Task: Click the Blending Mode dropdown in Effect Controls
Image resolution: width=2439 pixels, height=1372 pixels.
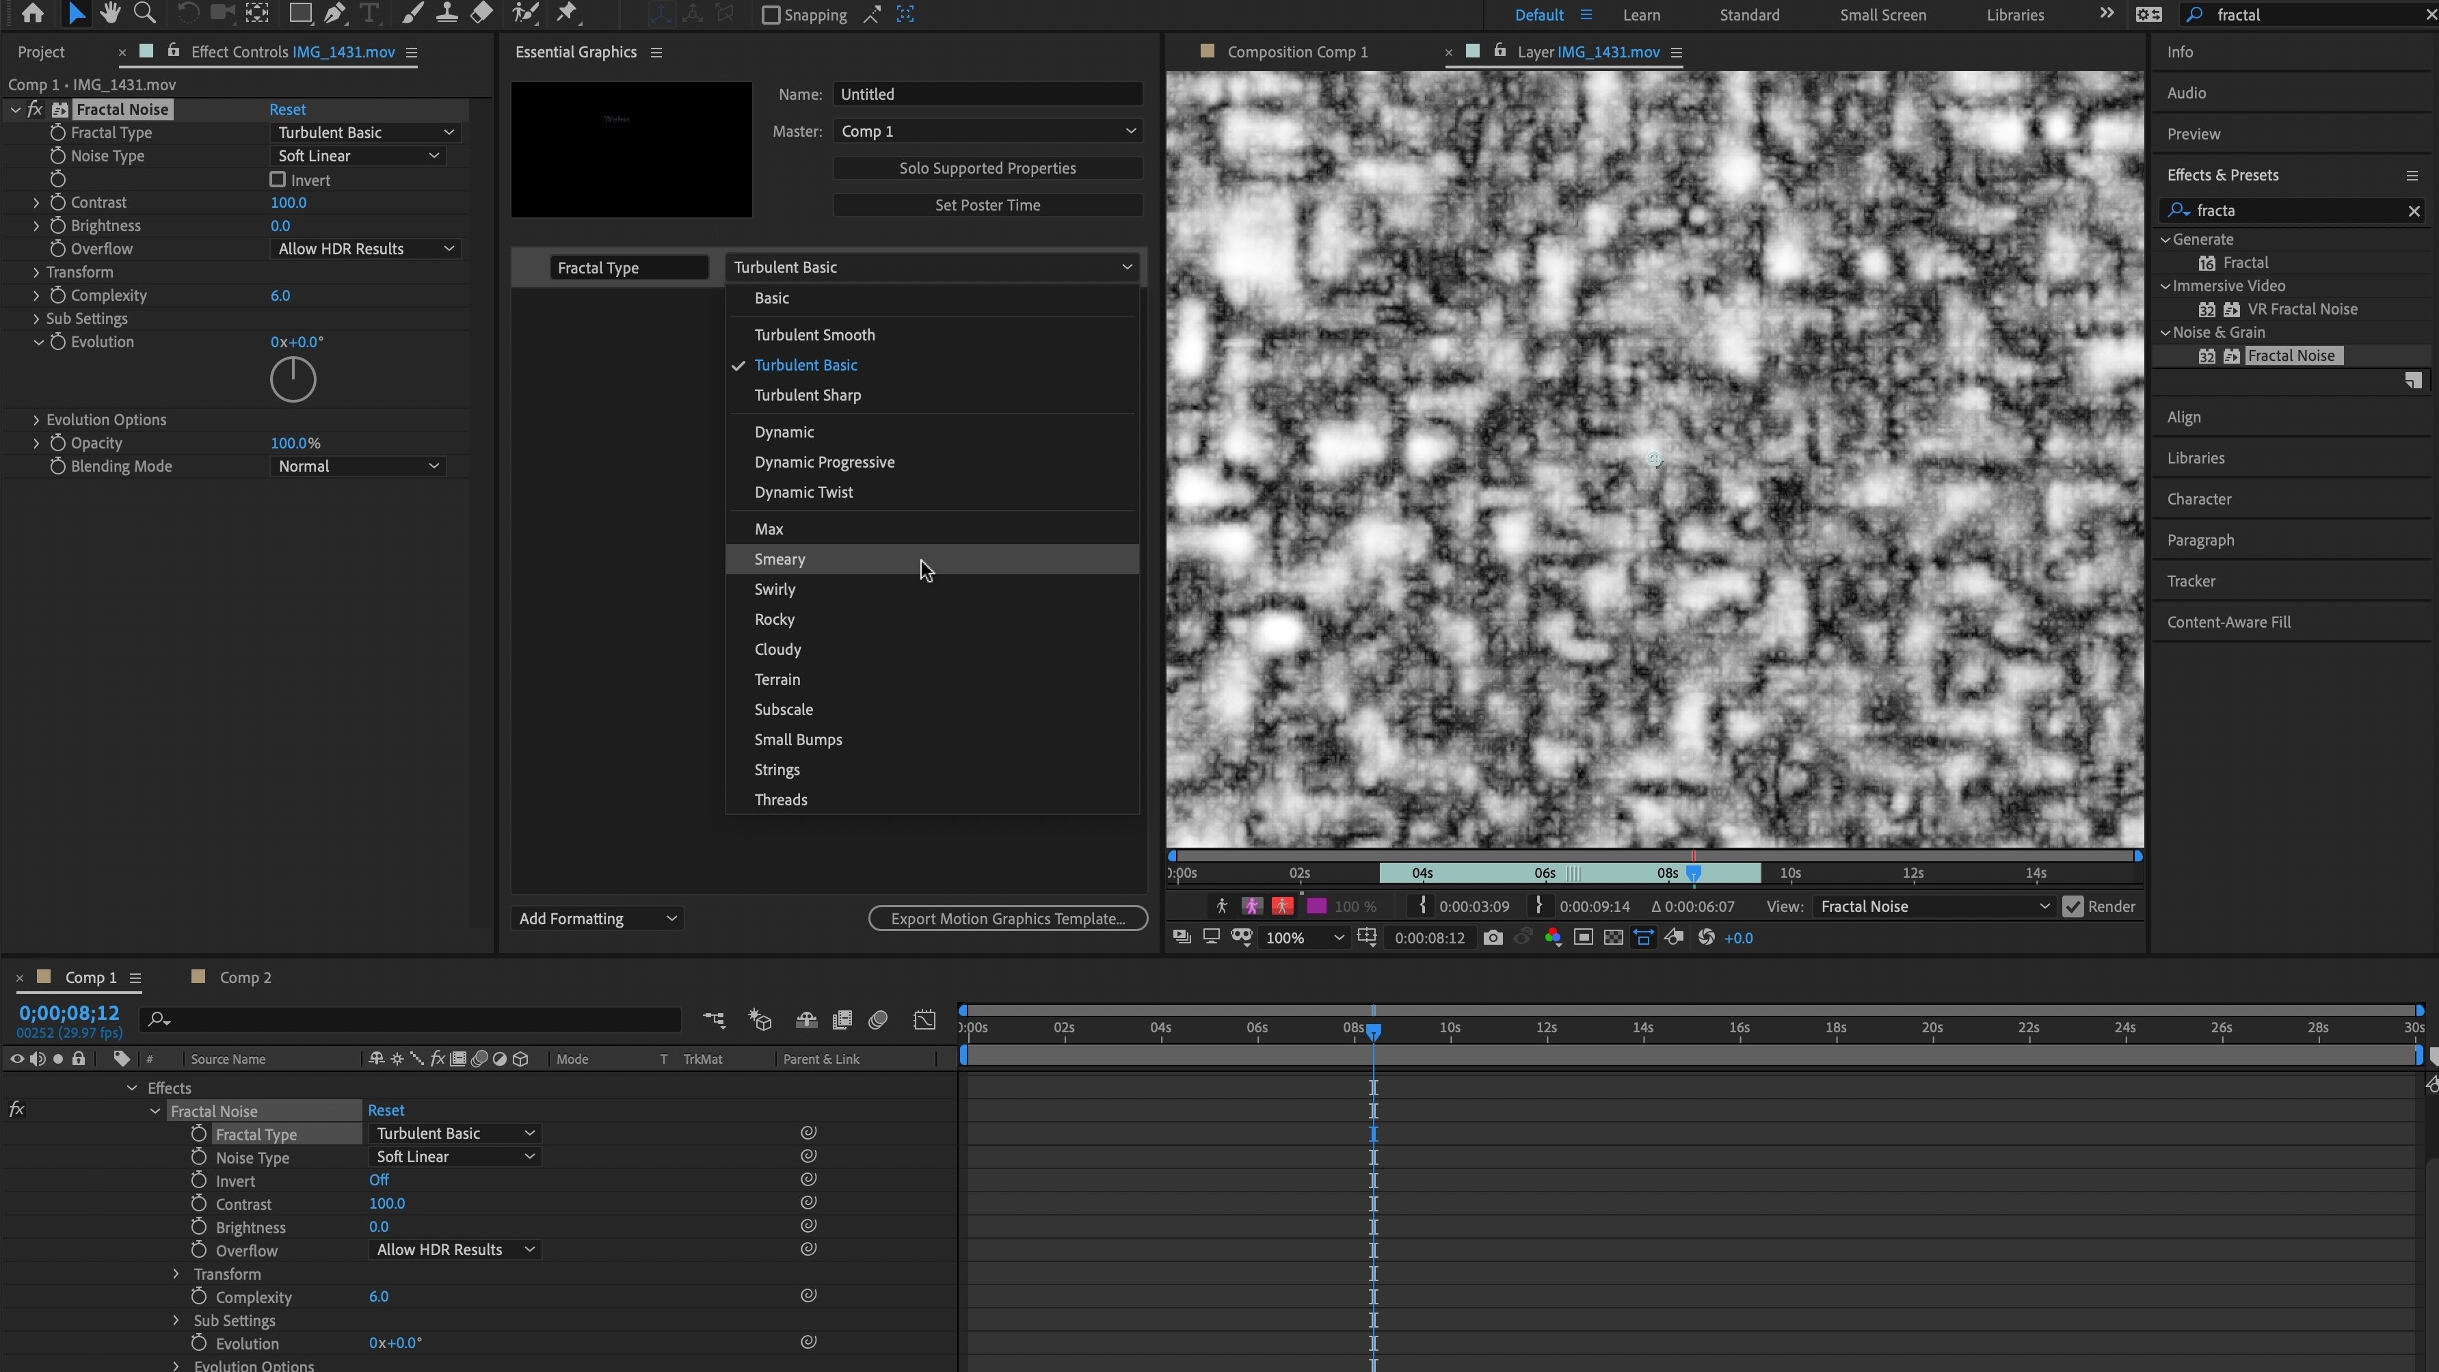Action: [357, 466]
